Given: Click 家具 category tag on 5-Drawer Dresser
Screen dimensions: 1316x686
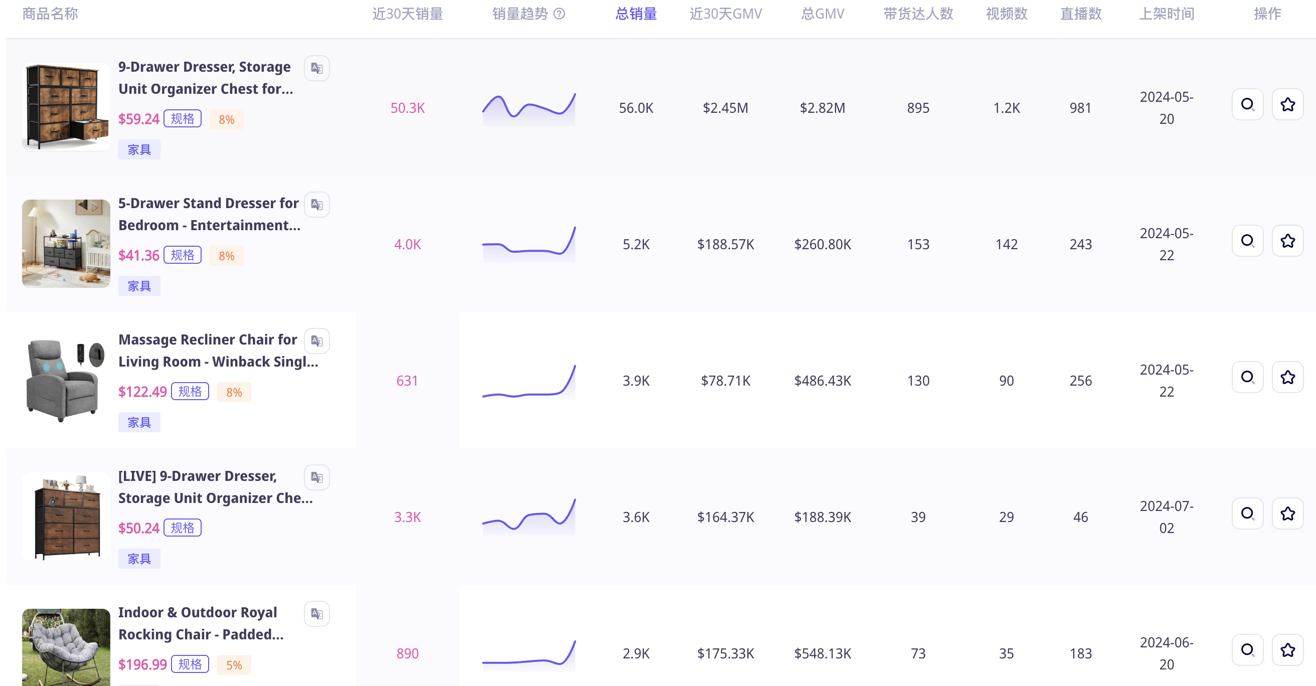Looking at the screenshot, I should coord(139,286).
